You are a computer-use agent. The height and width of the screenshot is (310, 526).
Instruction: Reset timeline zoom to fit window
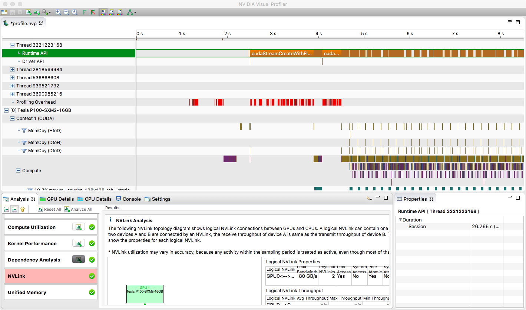pyautogui.click(x=74, y=12)
